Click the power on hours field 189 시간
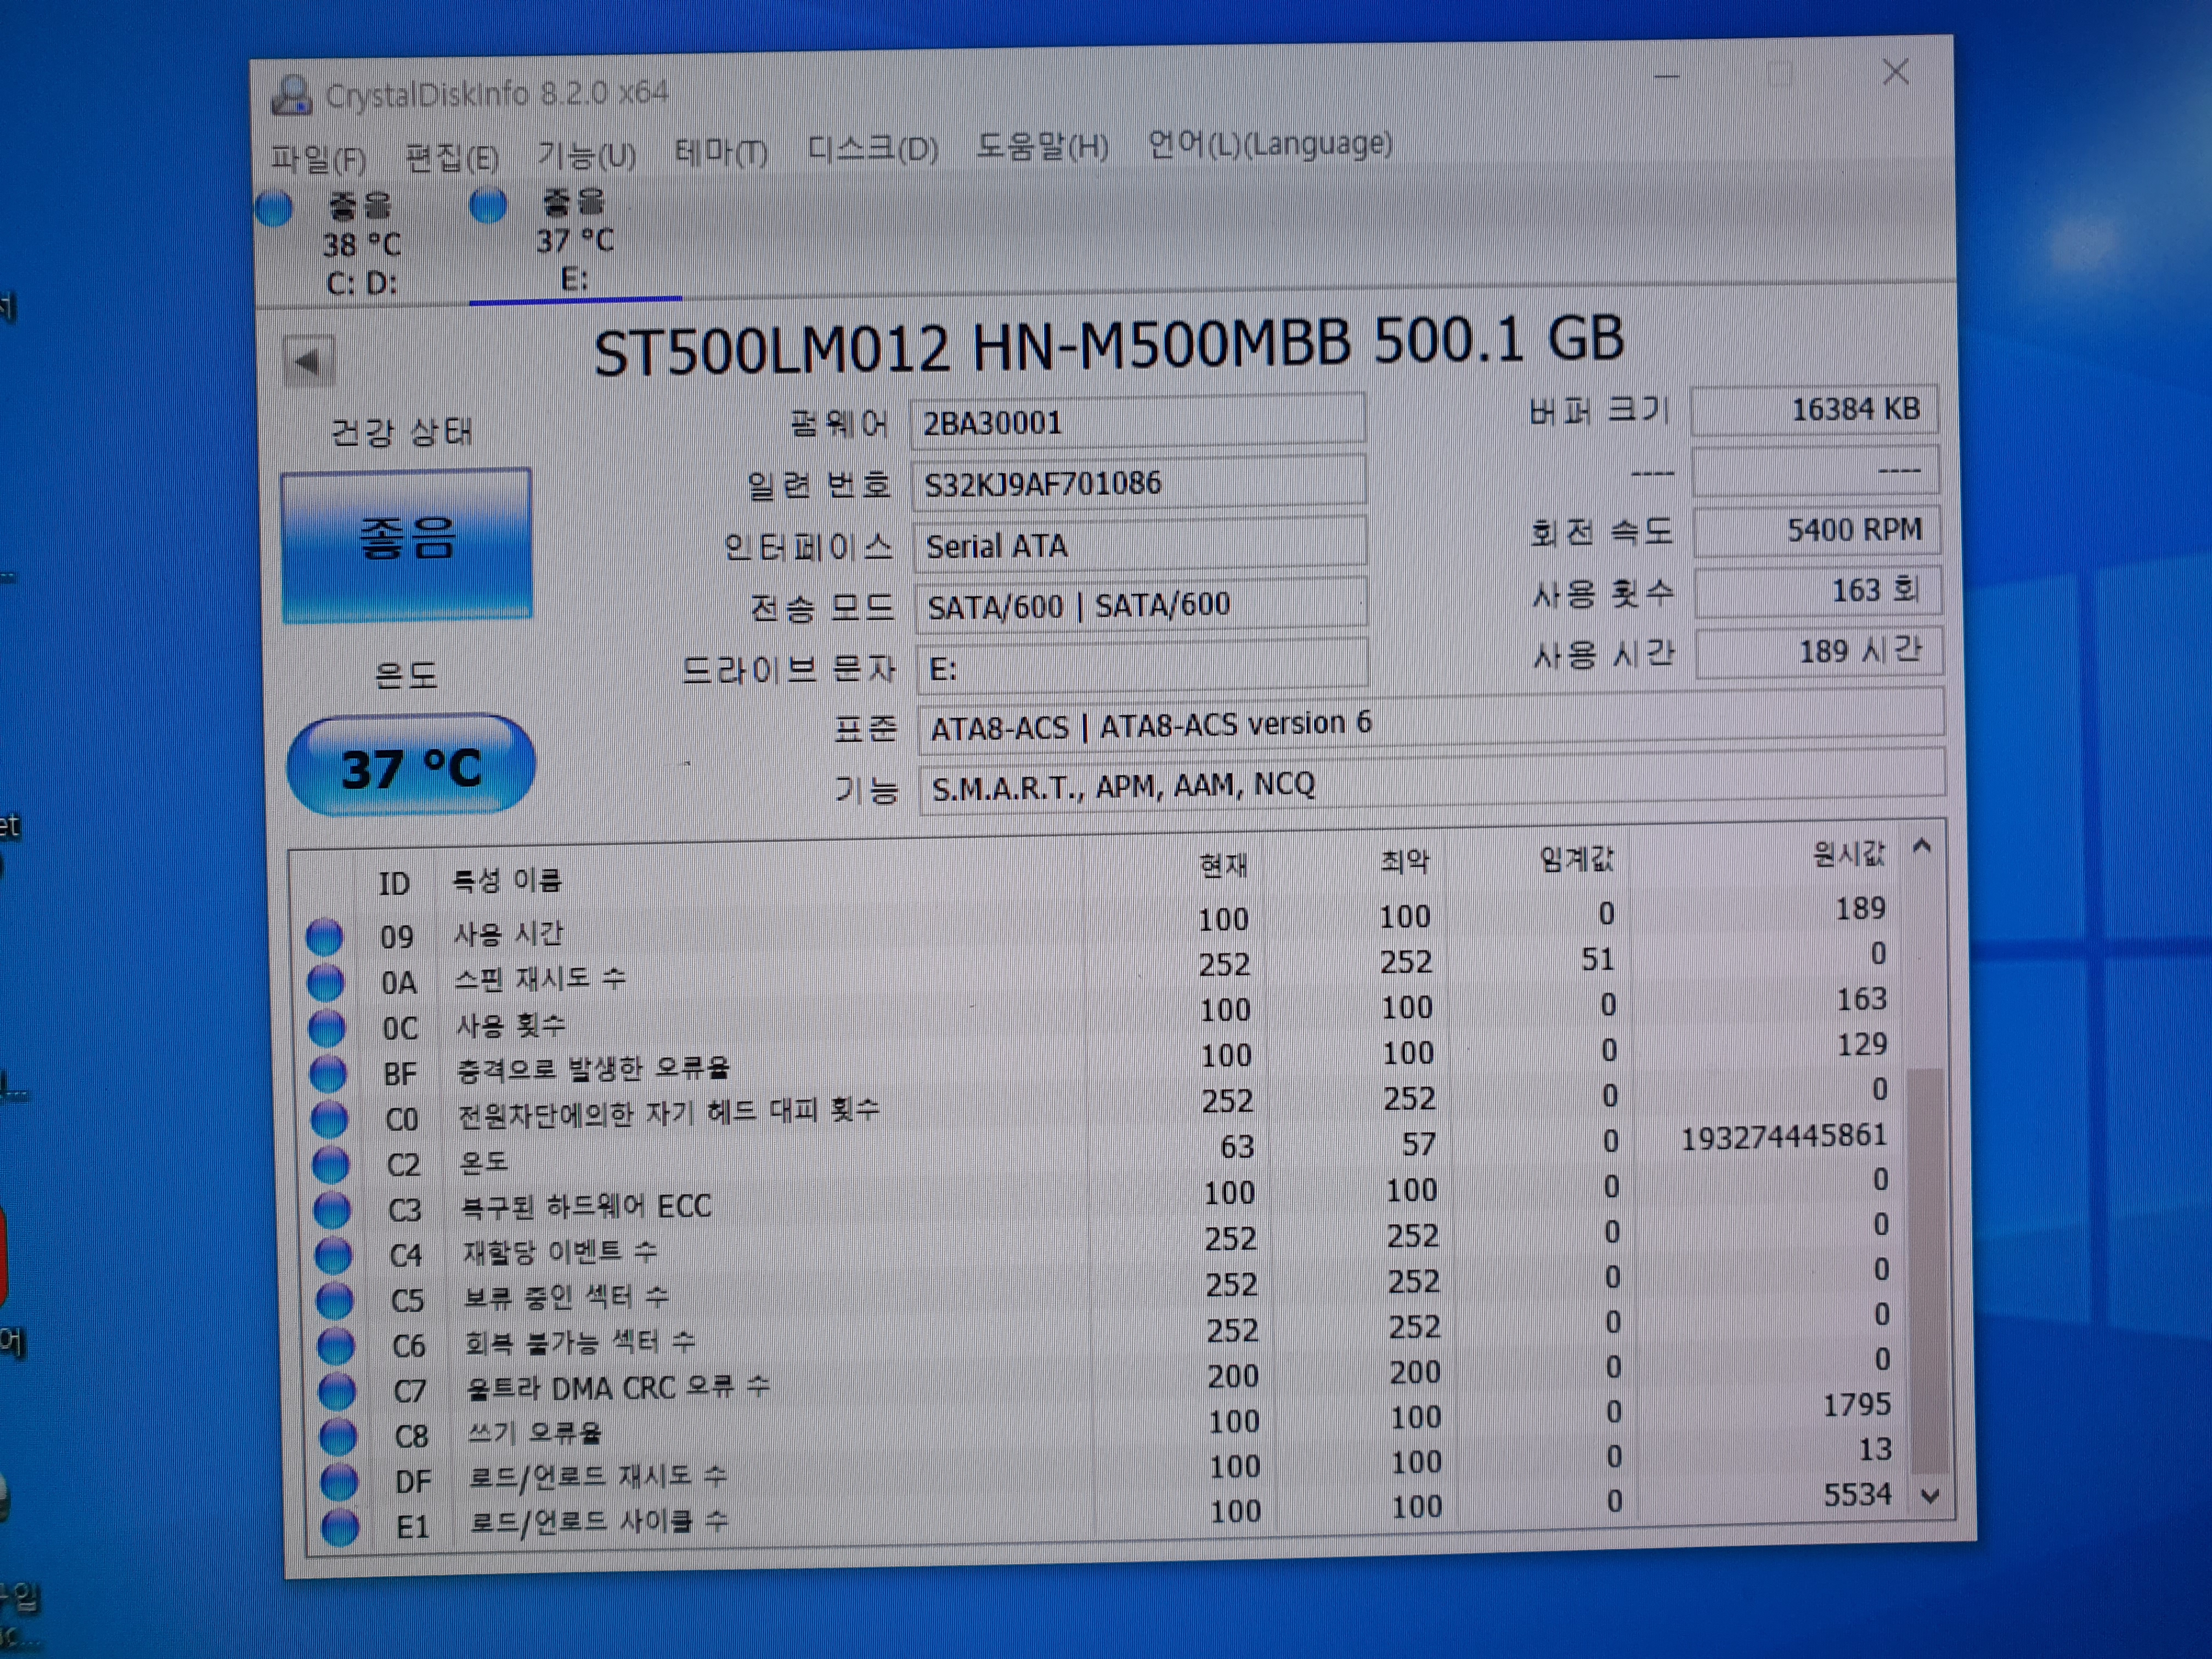This screenshot has width=2212, height=1659. tap(1819, 652)
